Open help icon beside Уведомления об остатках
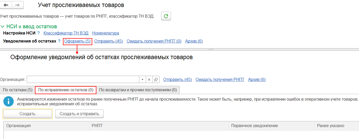Viewport: 359px width, 139px height. (59, 41)
